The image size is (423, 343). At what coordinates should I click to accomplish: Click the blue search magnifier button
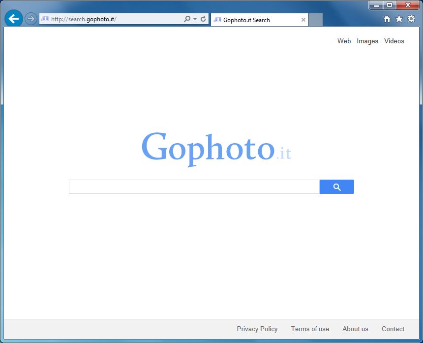pyautogui.click(x=336, y=187)
